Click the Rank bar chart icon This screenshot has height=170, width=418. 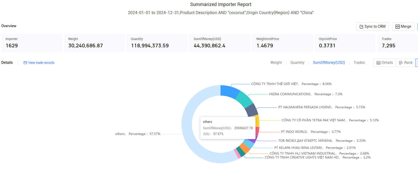tap(401, 63)
